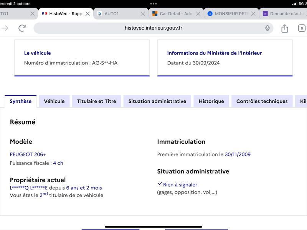Tap the 30/11/2009 registration date

point(238,154)
